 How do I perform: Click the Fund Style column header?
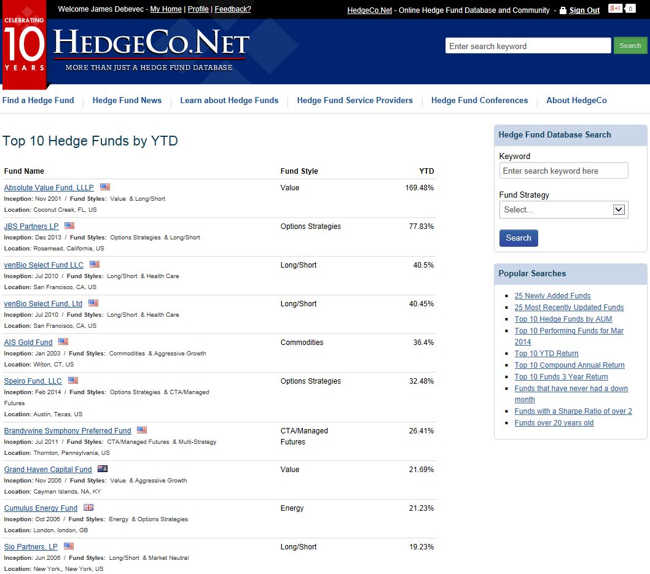pyautogui.click(x=299, y=171)
